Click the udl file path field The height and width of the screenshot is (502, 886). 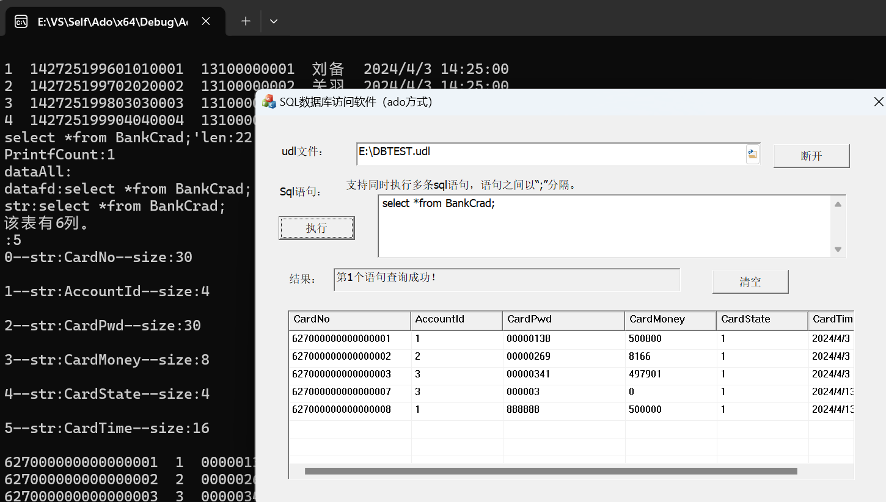551,155
